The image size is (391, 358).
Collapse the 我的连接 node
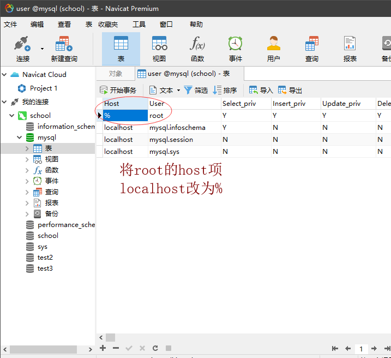click(4, 102)
